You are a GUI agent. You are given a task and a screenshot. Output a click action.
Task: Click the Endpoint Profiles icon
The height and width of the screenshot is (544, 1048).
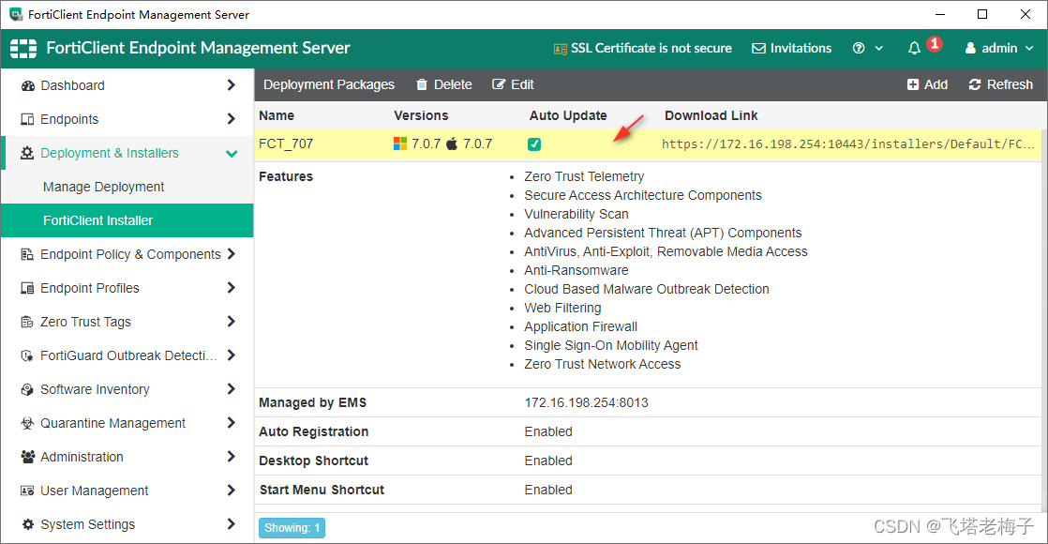(27, 288)
